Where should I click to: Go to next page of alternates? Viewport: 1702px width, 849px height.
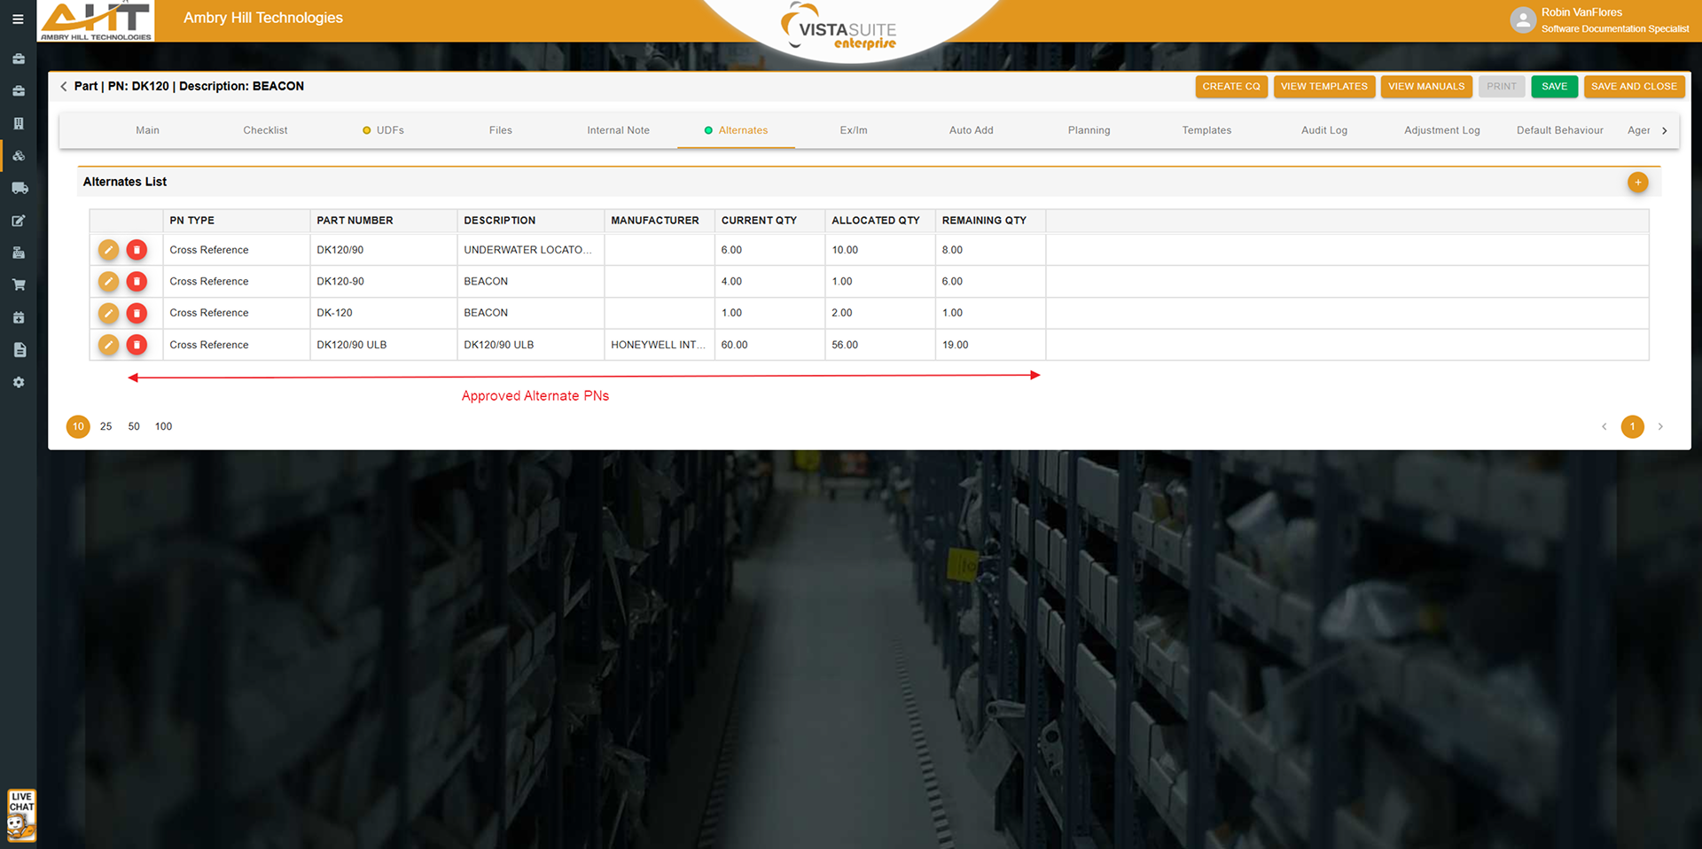click(1660, 426)
